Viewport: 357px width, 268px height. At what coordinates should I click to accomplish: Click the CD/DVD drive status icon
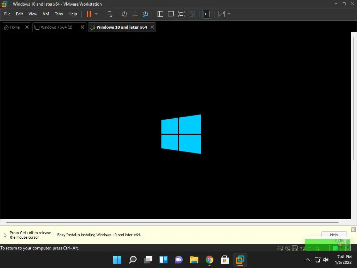288,248
